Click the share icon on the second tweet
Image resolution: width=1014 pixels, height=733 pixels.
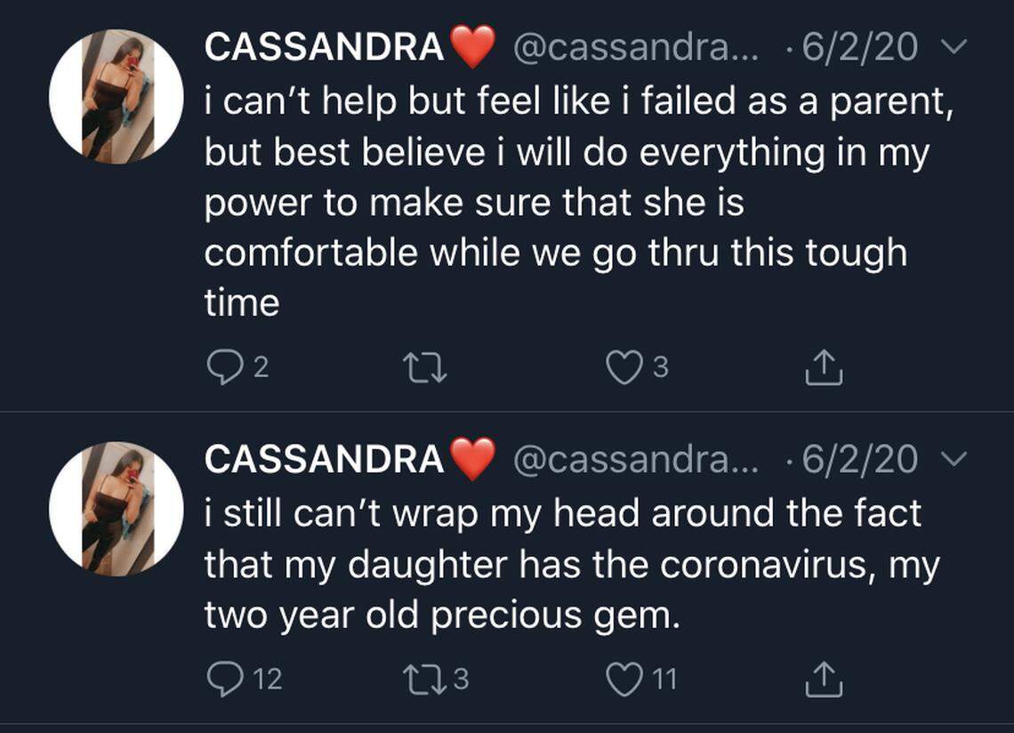[x=825, y=679]
